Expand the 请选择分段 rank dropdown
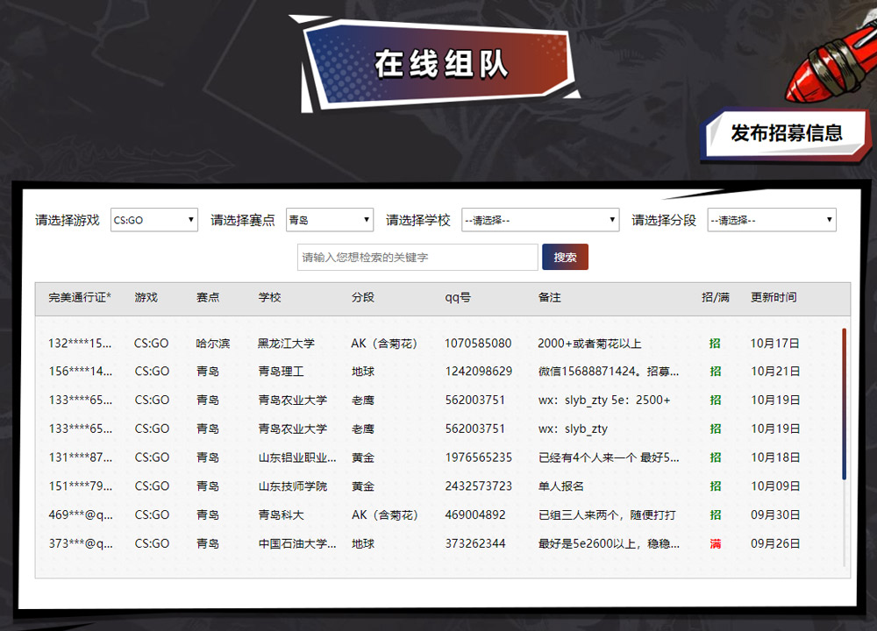 tap(771, 220)
